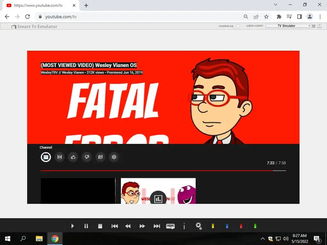Click Chrome icon in taskbar

point(55,239)
